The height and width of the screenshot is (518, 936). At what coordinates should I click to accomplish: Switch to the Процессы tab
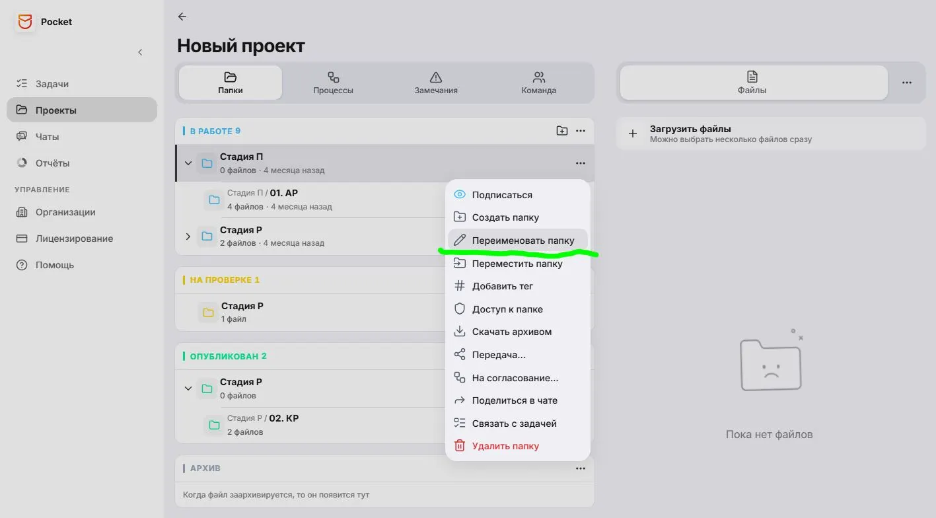pos(333,83)
